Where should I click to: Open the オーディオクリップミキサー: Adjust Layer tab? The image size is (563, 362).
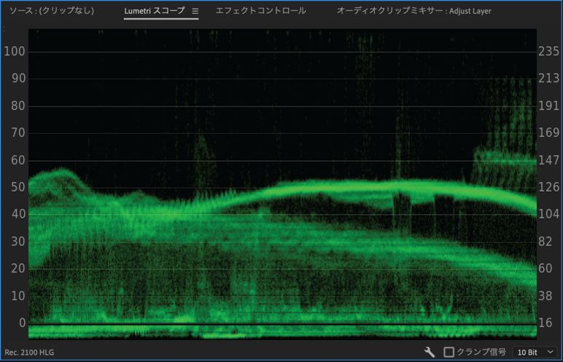(414, 11)
